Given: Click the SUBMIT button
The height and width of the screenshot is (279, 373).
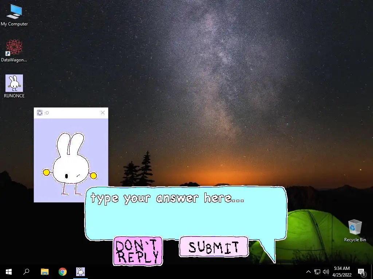Looking at the screenshot, I should click(x=213, y=247).
